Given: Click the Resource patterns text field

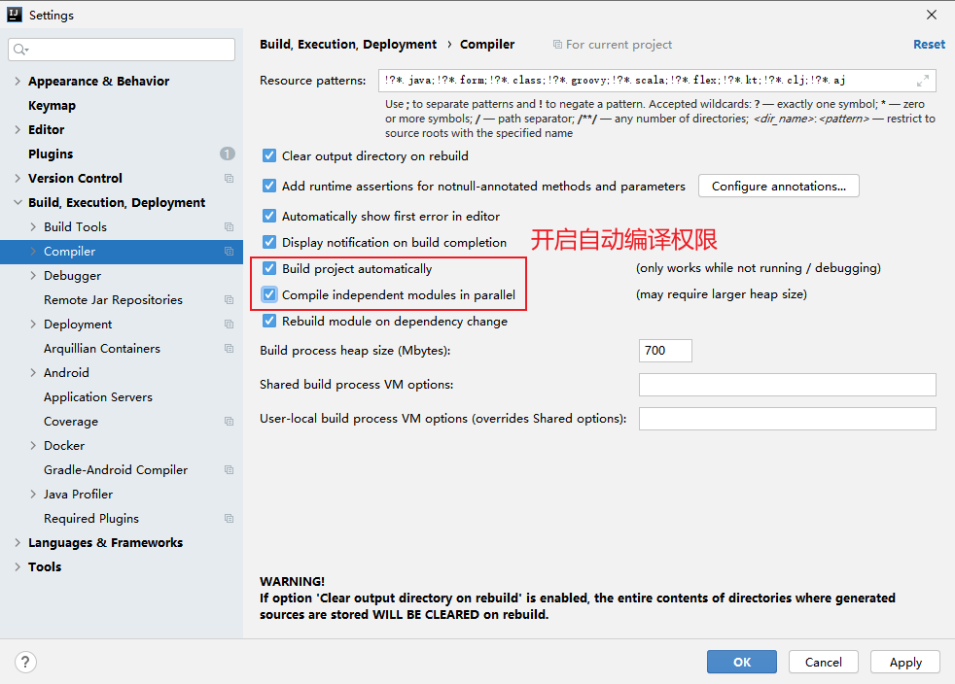Looking at the screenshot, I should point(656,81).
